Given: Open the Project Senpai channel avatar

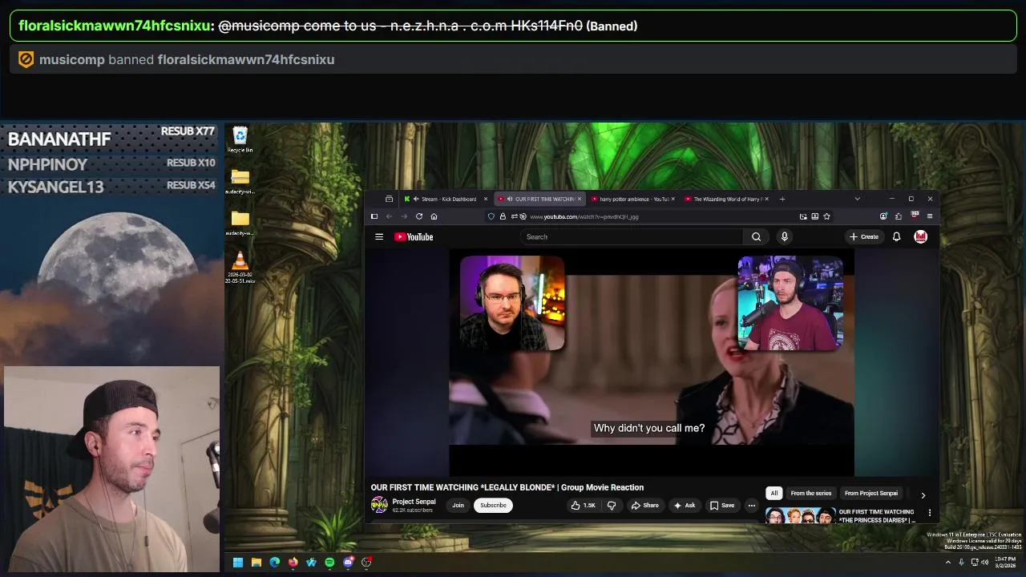Looking at the screenshot, I should coord(379,505).
